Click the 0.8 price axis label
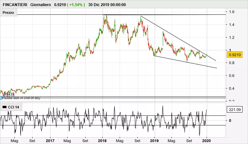Viewport: 248px width, 144px height. point(232,63)
